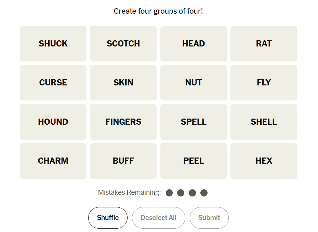Click the first mistakes remaining dot
Viewport: 318px width, 232px height.
click(169, 193)
